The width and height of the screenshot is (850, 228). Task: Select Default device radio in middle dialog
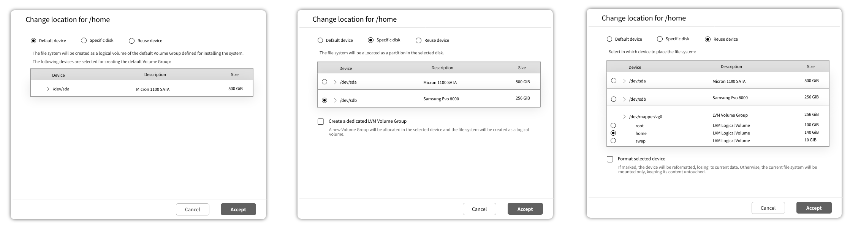tap(320, 40)
